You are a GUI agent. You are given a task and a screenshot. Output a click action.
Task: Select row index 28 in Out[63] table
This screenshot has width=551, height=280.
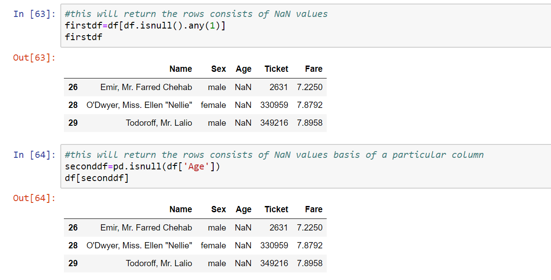coord(73,105)
